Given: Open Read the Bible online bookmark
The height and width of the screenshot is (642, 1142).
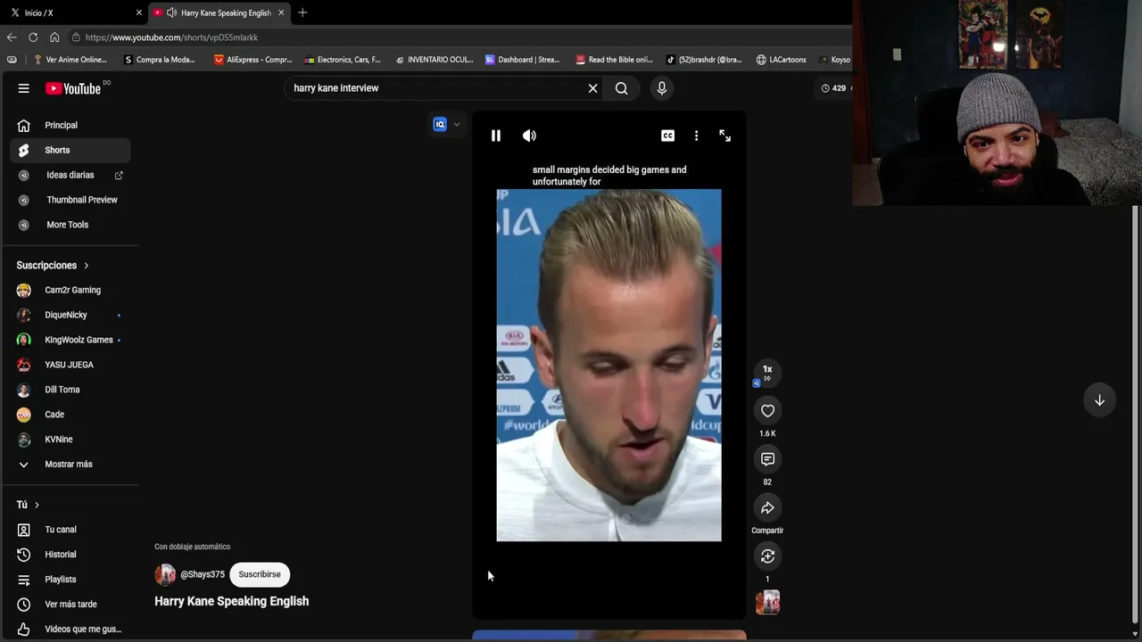Looking at the screenshot, I should tap(614, 60).
